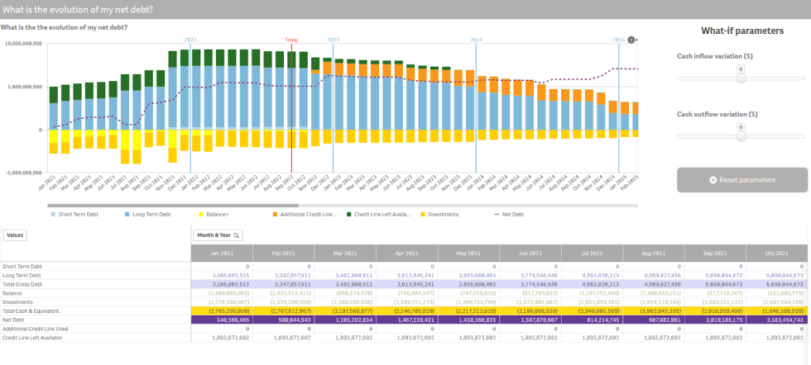Click the 2024 year marker on chart

coord(476,40)
